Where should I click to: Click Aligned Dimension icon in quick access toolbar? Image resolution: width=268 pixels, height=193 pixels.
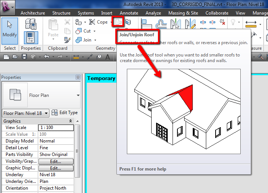tap(90, 57)
